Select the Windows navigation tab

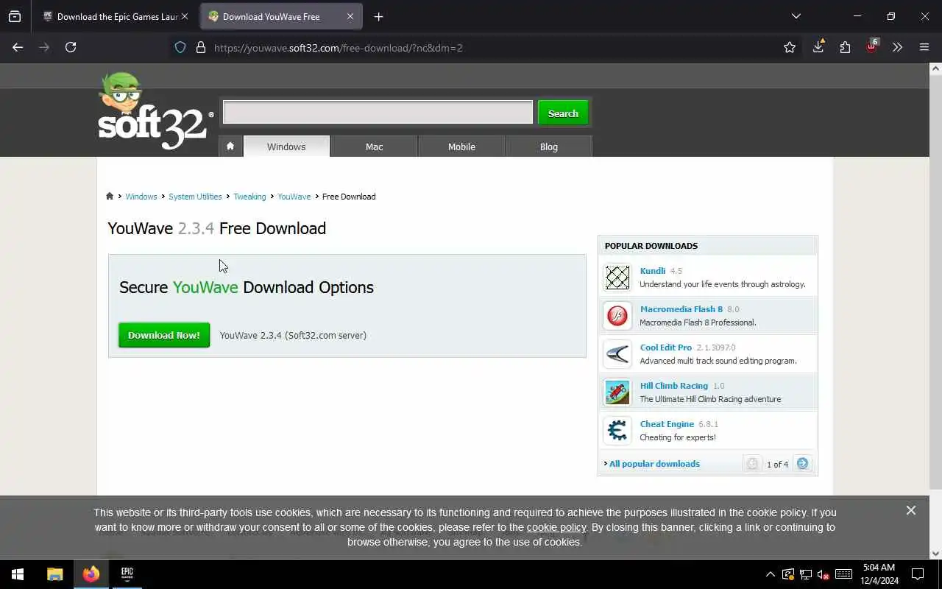click(x=286, y=147)
